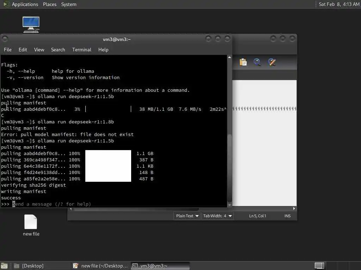Image resolution: width=361 pixels, height=270 pixels.
Task: Click the editor horizontal scroll right arrow
Action: click(294, 208)
